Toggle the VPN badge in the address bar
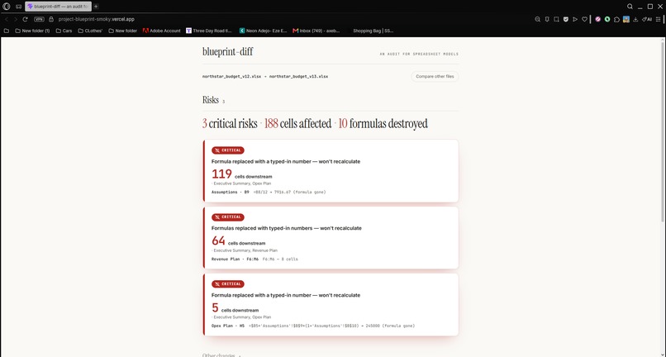This screenshot has height=357, width=666. 39,19
